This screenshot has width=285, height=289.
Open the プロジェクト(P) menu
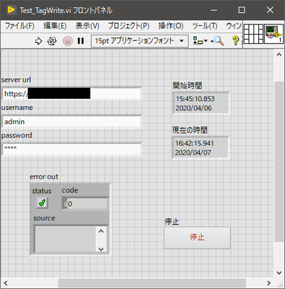[129, 26]
